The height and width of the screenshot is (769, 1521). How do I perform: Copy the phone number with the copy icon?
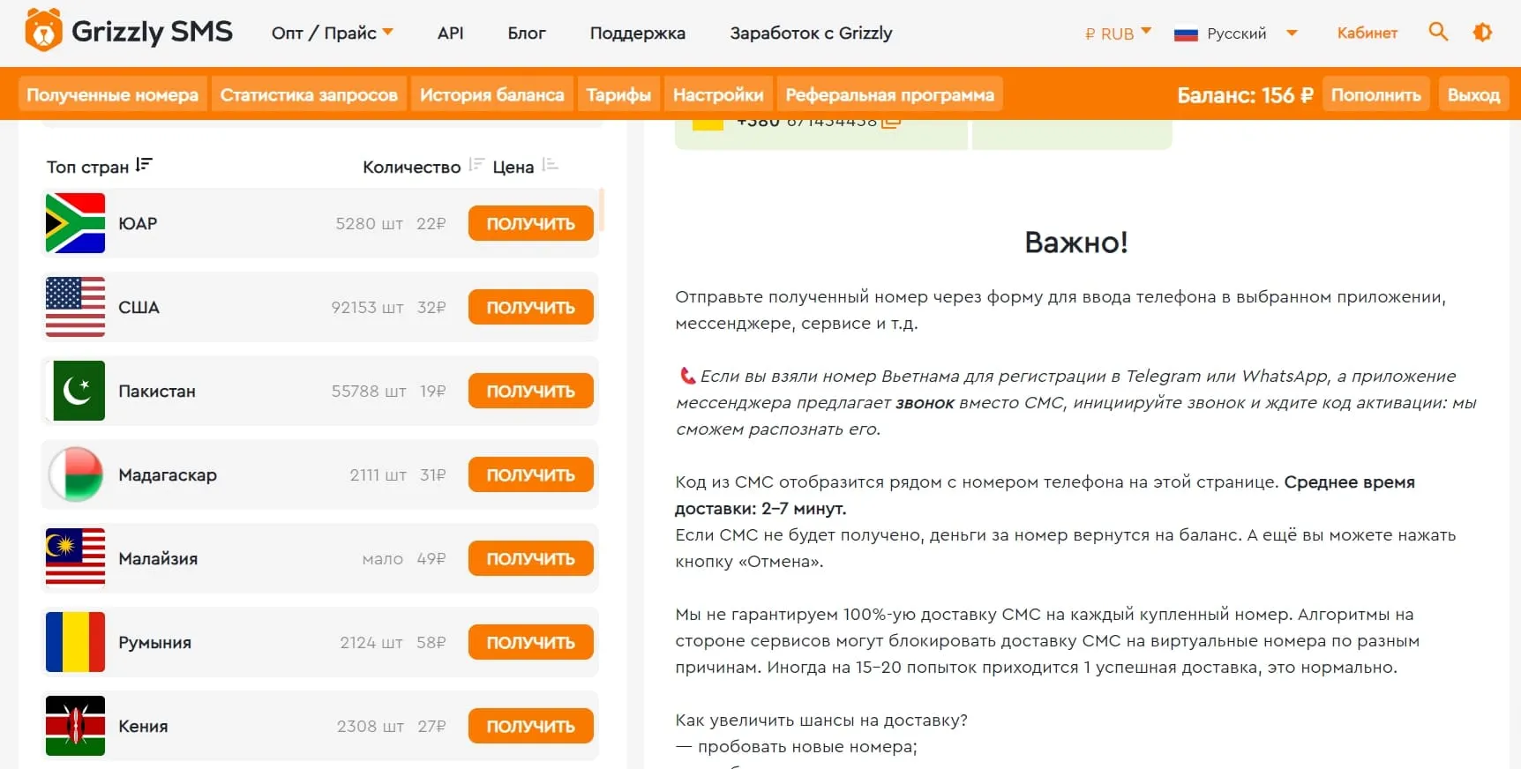pyautogui.click(x=891, y=122)
